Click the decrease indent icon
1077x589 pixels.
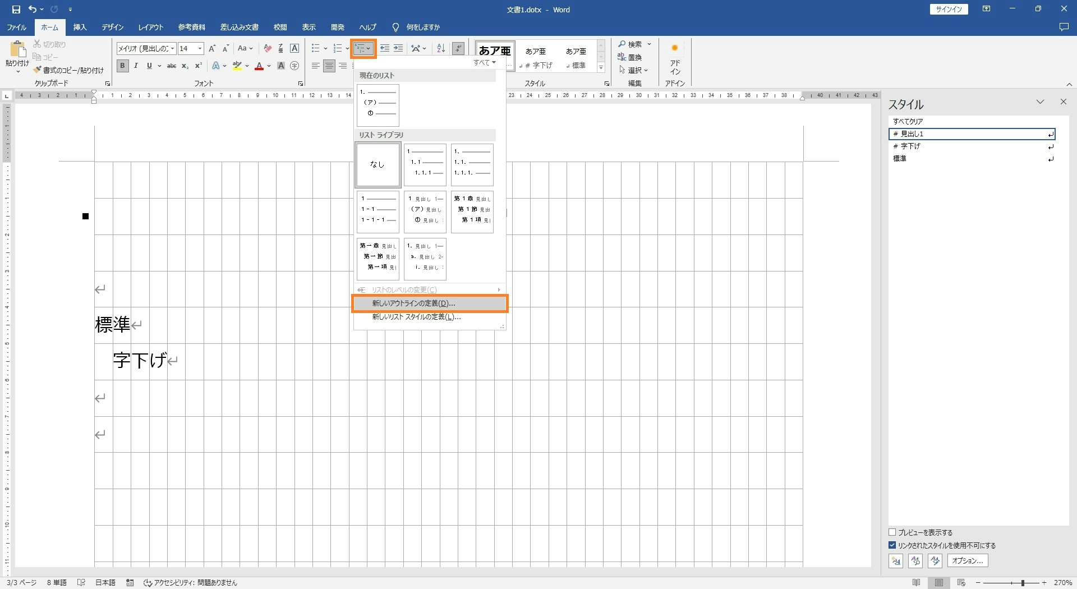[x=385, y=49]
